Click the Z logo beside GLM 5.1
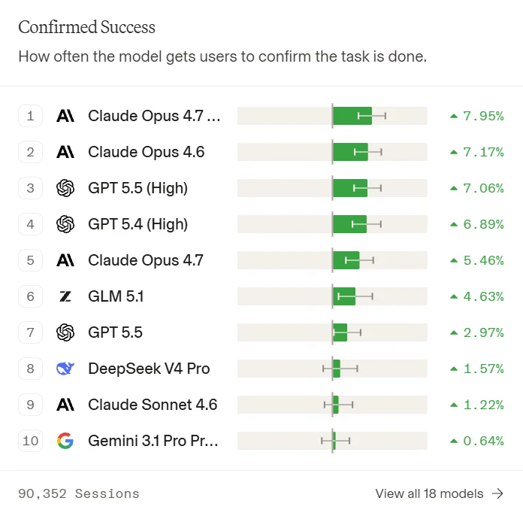 (65, 296)
